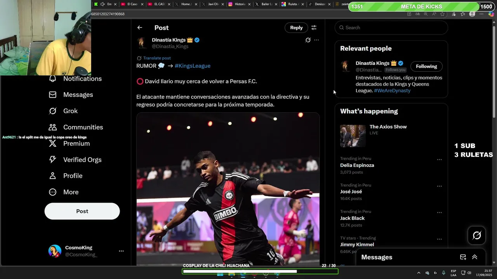Close the Home / X browser tab
The image size is (497, 279).
pyautogui.click(x=195, y=4)
